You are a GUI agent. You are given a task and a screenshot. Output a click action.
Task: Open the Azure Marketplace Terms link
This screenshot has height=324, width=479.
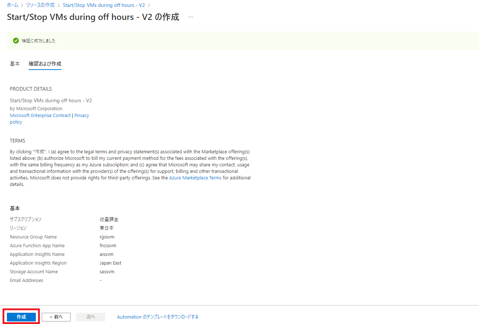pos(195,178)
